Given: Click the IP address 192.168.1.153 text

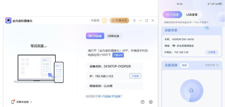Looking at the screenshot, I should [104, 76].
